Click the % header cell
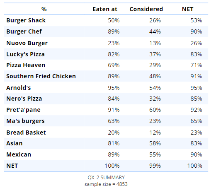 (x=44, y=9)
